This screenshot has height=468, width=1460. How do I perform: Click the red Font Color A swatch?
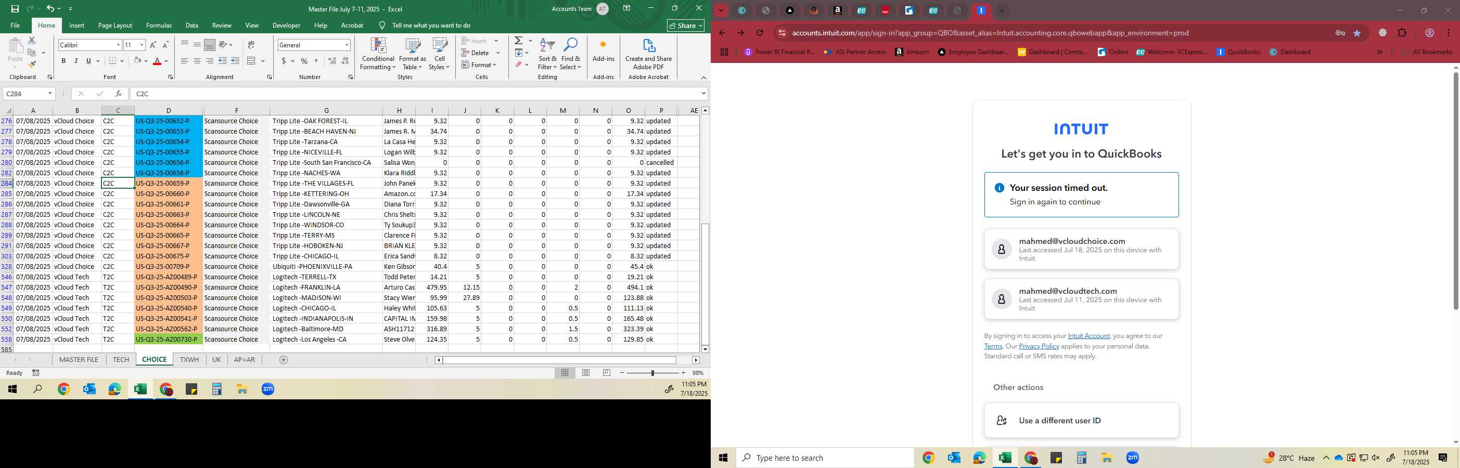coord(158,61)
